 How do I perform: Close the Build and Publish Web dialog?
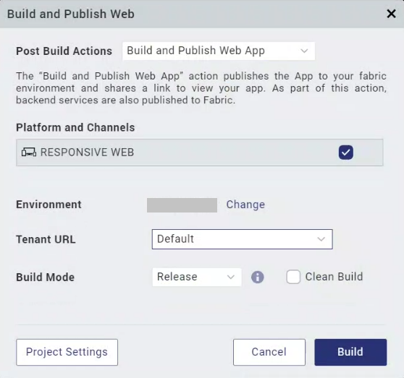click(391, 14)
